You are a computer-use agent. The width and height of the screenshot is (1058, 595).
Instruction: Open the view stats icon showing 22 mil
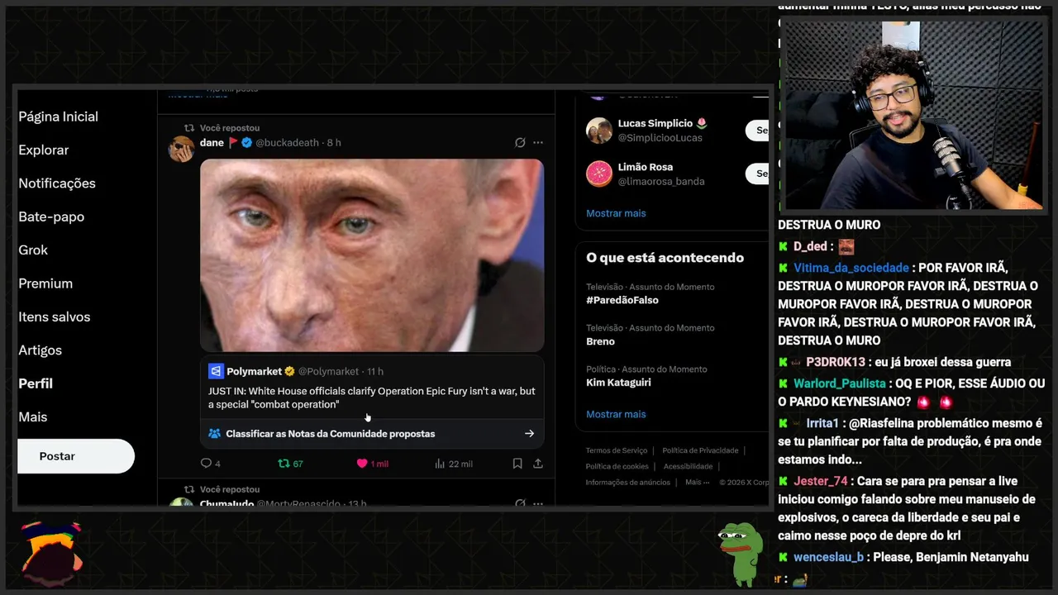440,464
